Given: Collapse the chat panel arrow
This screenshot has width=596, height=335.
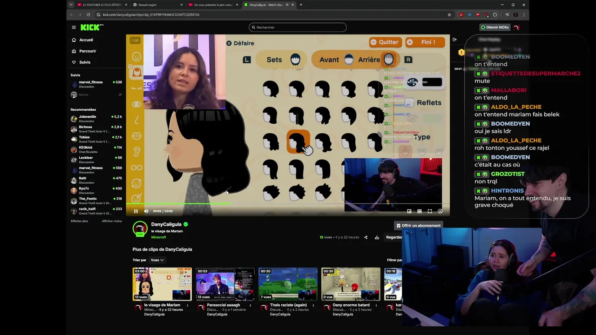Looking at the screenshot, I should tap(454, 40).
